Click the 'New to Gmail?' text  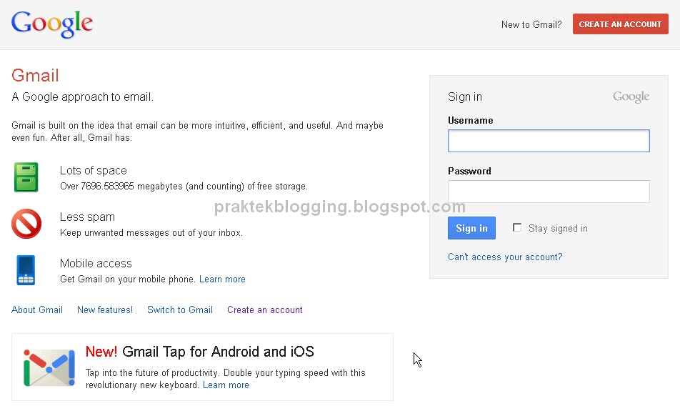click(x=531, y=25)
